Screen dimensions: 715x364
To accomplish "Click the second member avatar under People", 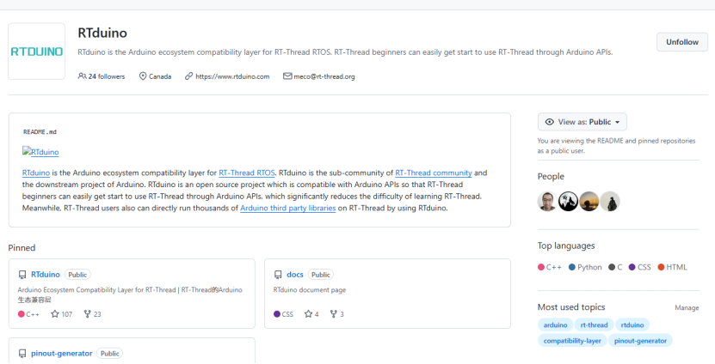I will 568,202.
